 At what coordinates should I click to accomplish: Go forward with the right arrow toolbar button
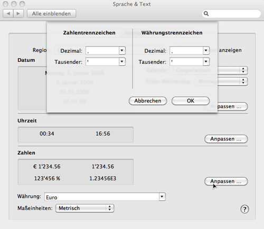point(18,14)
